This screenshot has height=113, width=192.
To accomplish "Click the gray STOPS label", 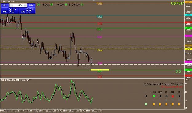I will tap(86, 67).
